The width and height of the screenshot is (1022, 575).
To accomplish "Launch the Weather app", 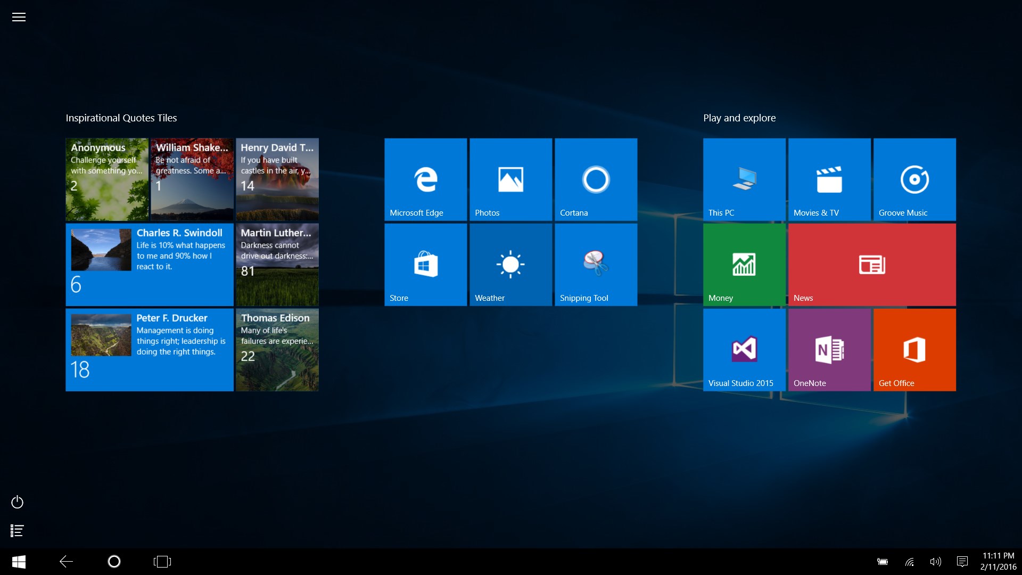I will (x=510, y=265).
